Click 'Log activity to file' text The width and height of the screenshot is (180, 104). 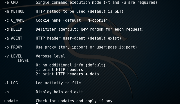tap(58, 83)
